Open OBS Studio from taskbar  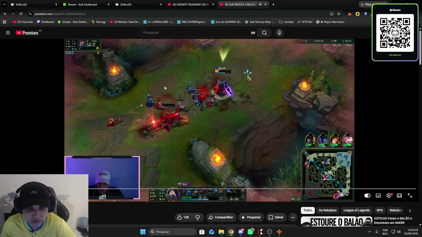270,232
